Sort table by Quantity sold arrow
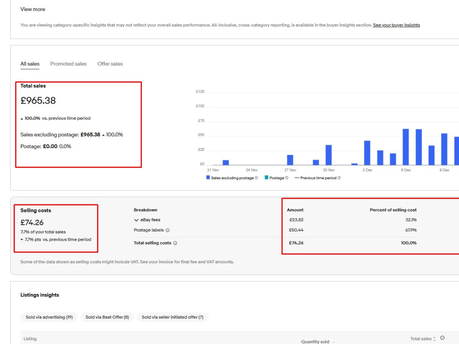This screenshot has width=459, height=344. pyautogui.click(x=334, y=342)
